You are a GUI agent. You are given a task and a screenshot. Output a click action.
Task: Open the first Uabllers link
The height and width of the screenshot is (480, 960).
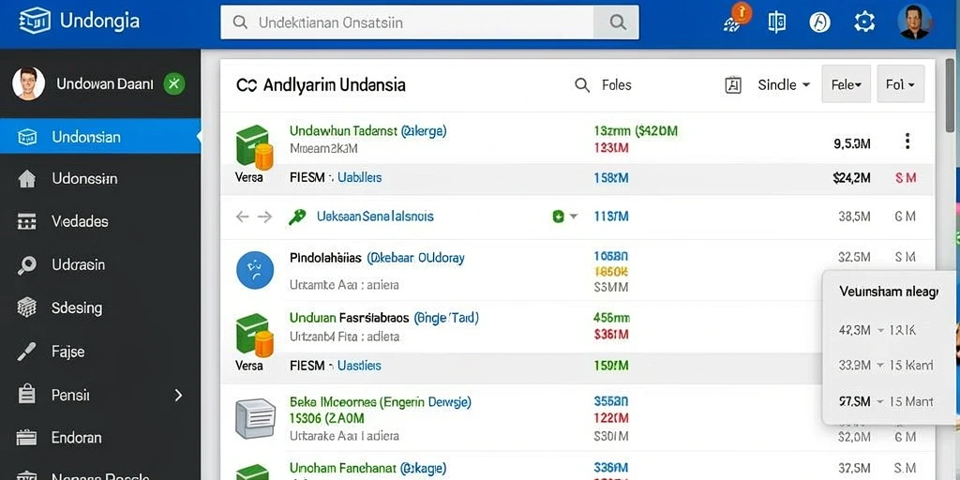(x=360, y=177)
